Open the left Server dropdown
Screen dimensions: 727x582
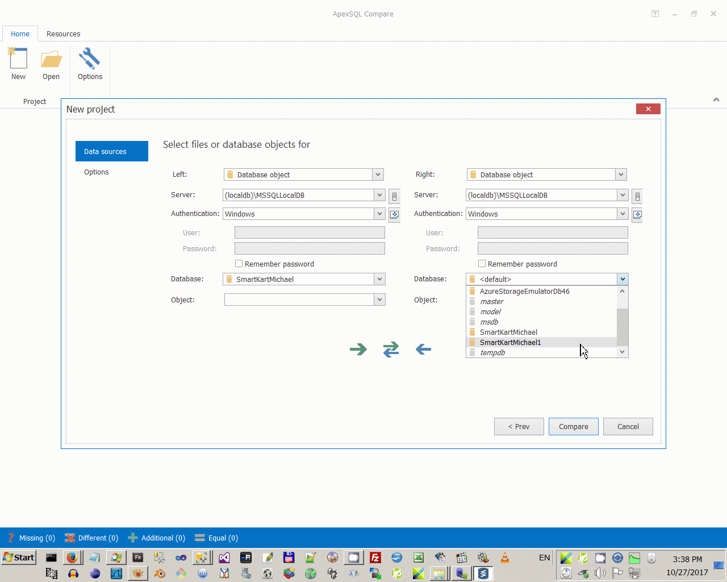click(379, 195)
